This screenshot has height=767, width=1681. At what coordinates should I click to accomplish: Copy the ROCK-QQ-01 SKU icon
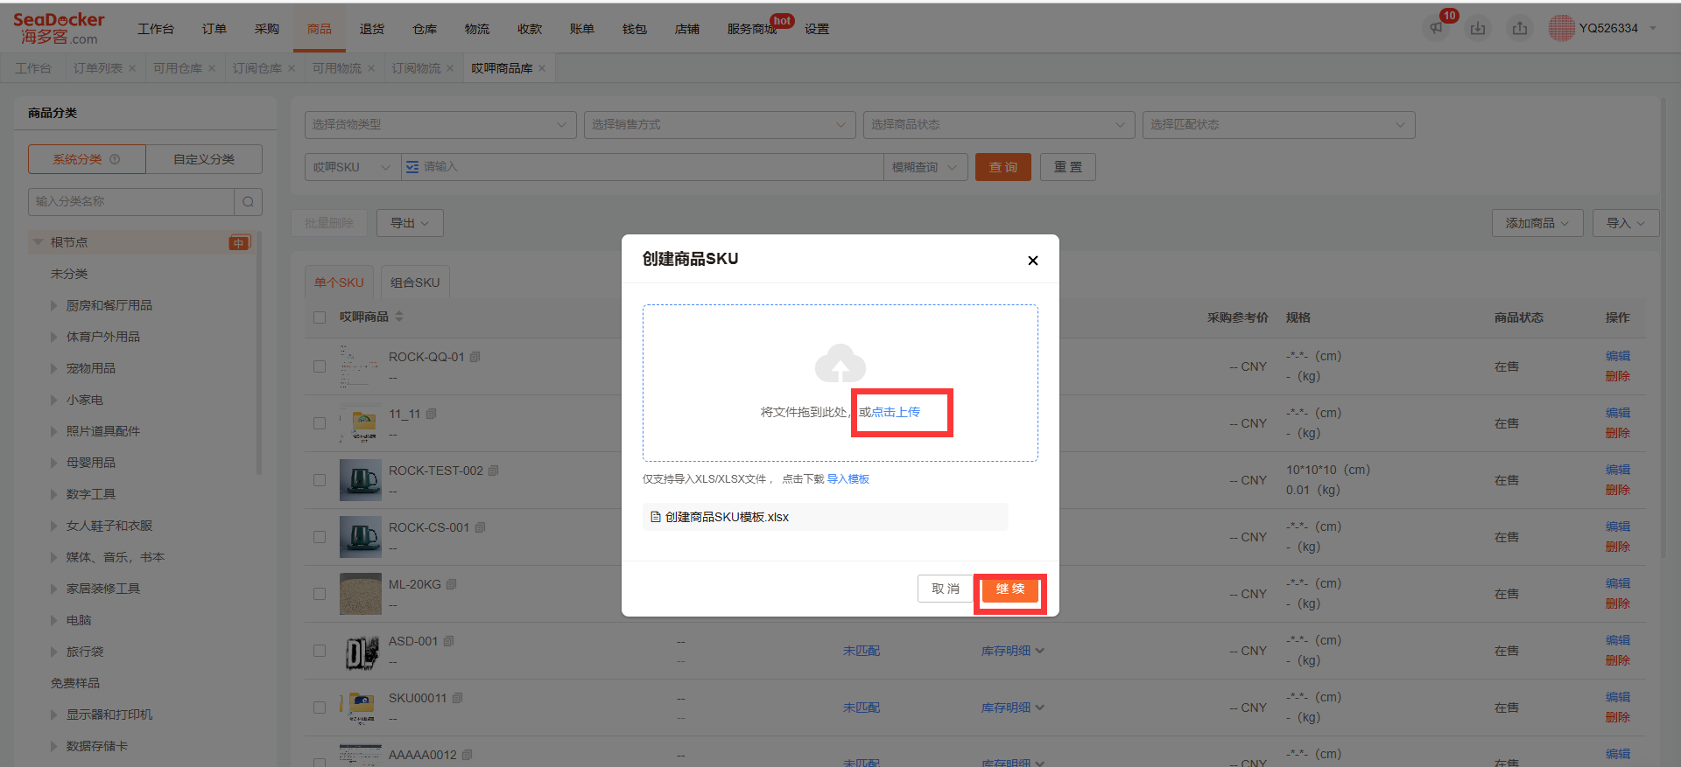pyautogui.click(x=475, y=357)
